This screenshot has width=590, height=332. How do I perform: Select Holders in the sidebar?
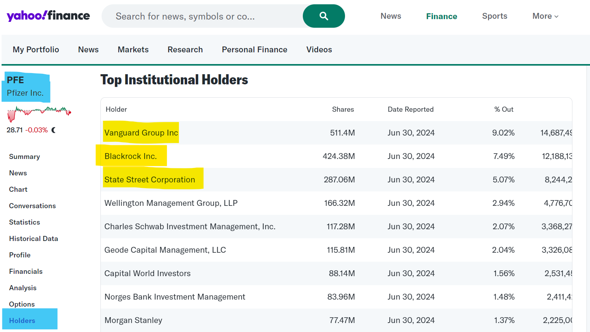pyautogui.click(x=22, y=321)
